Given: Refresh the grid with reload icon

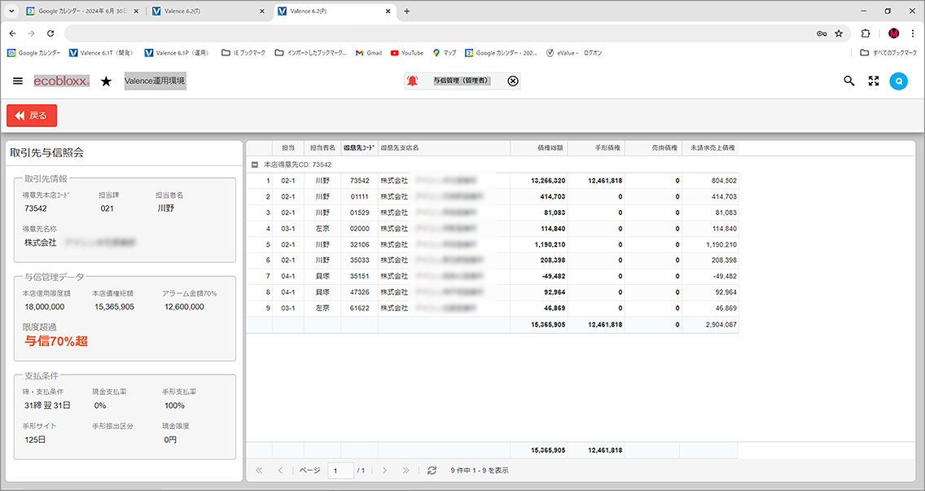Looking at the screenshot, I should [x=432, y=471].
